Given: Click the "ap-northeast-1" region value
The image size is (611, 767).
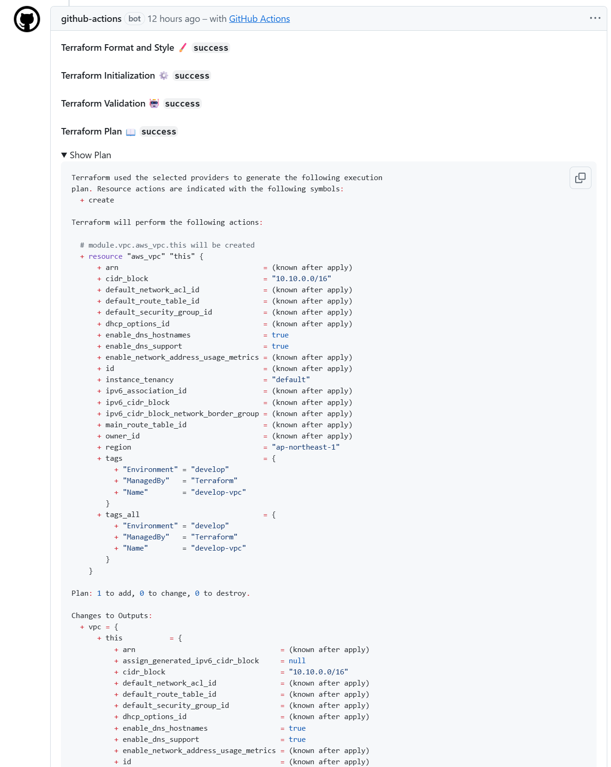Looking at the screenshot, I should coord(305,447).
